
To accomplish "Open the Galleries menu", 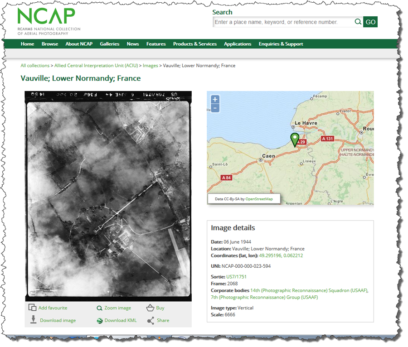I will pyautogui.click(x=110, y=44).
